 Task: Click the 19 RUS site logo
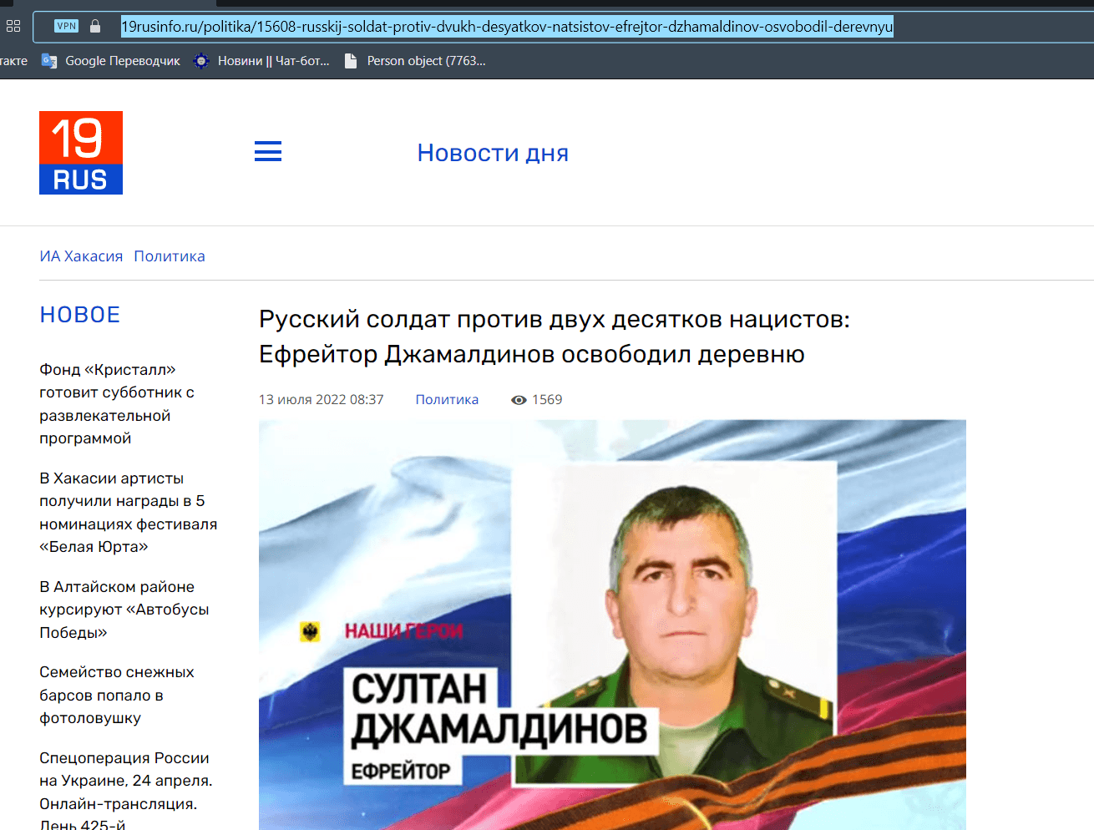81,153
